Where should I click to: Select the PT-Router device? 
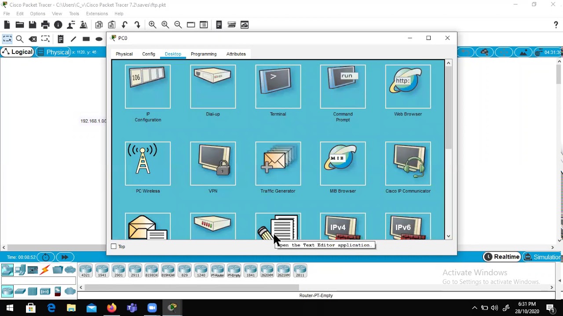point(217,271)
